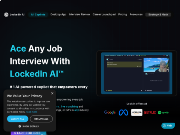Open Career Launchpad in the navbar
This screenshot has height=135, width=180.
(x=104, y=15)
